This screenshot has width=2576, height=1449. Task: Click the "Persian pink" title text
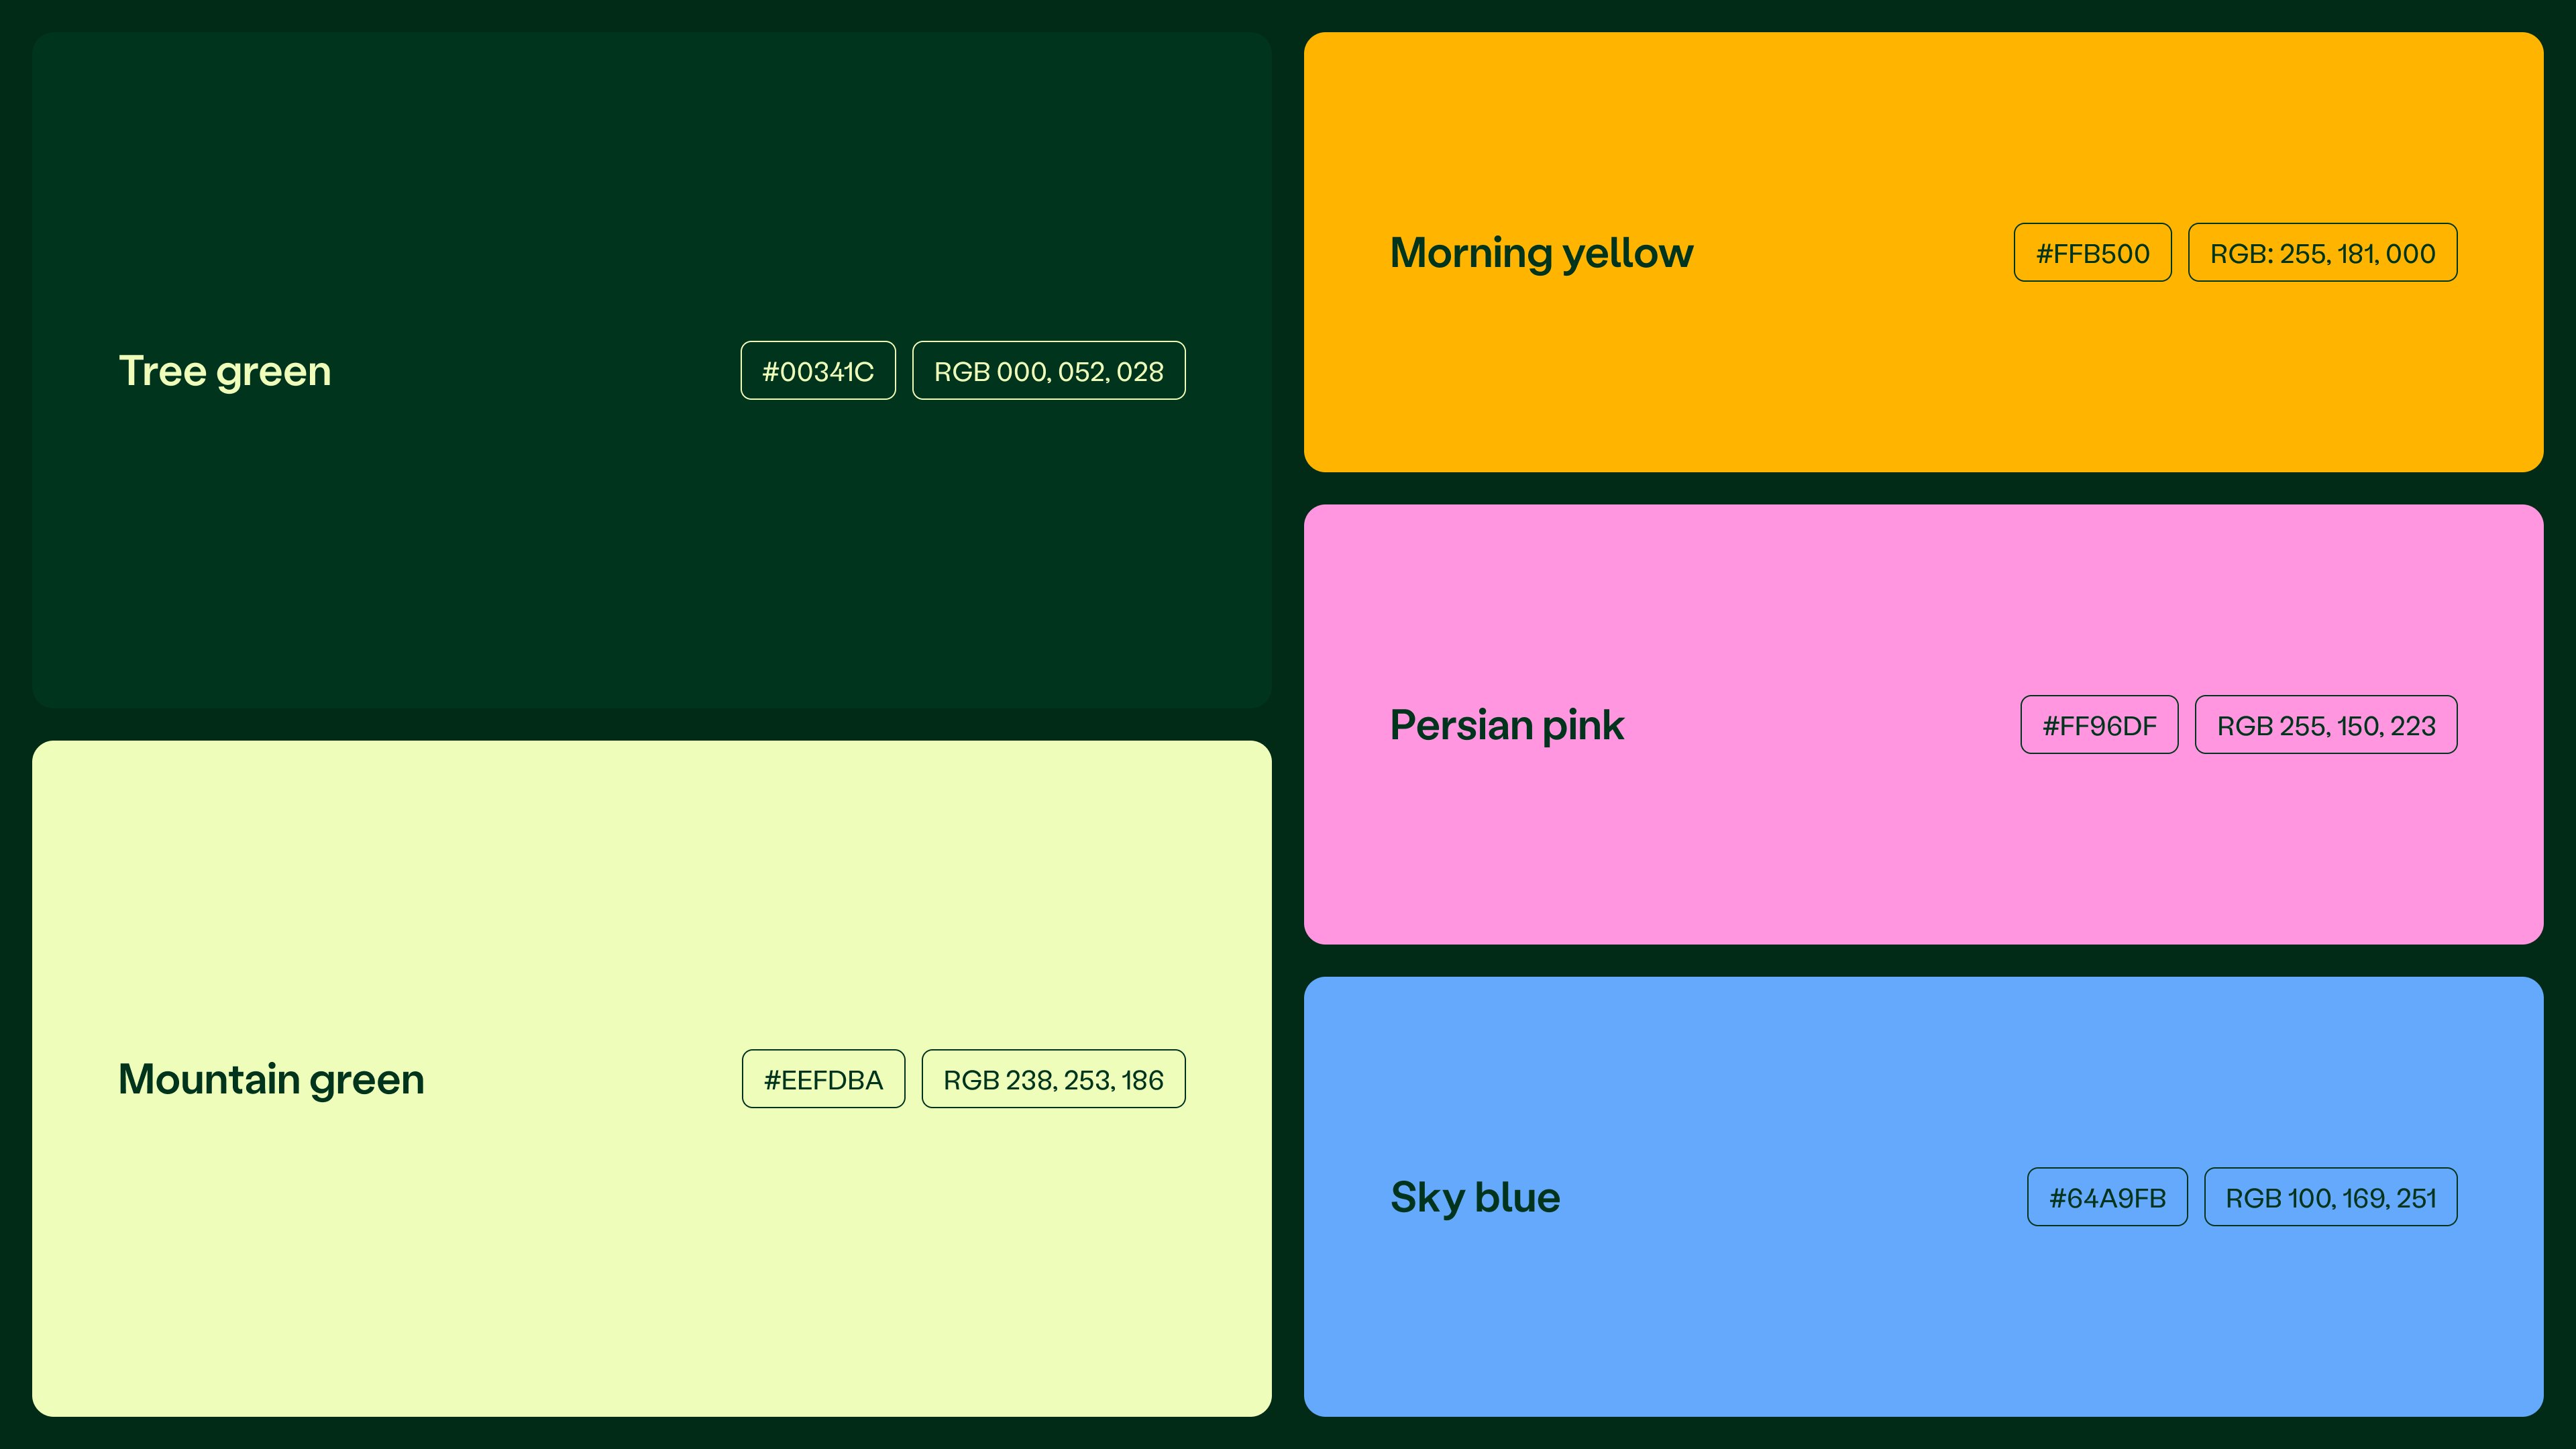[x=1506, y=725]
